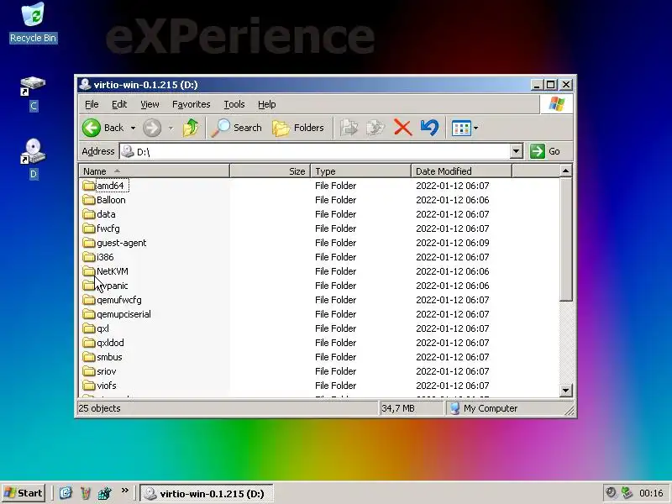
Task: Click My Computer in status bar
Action: tap(484, 408)
